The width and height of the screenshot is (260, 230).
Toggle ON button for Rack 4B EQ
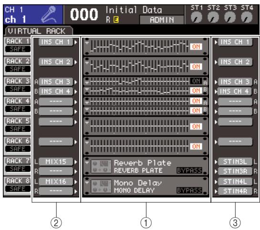point(196,110)
